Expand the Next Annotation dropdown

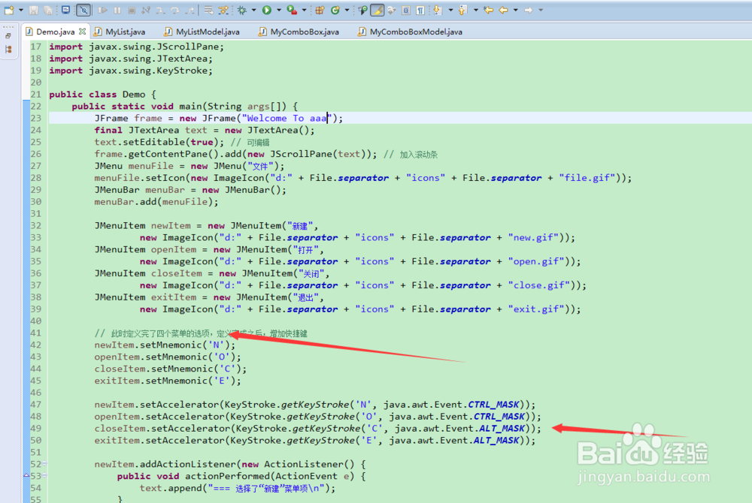[450, 10]
